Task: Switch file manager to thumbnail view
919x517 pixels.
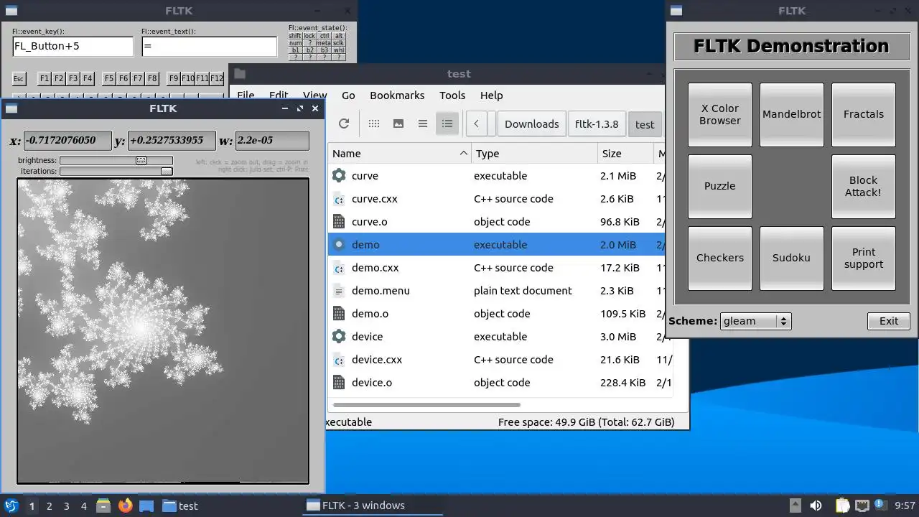Action: pos(398,124)
